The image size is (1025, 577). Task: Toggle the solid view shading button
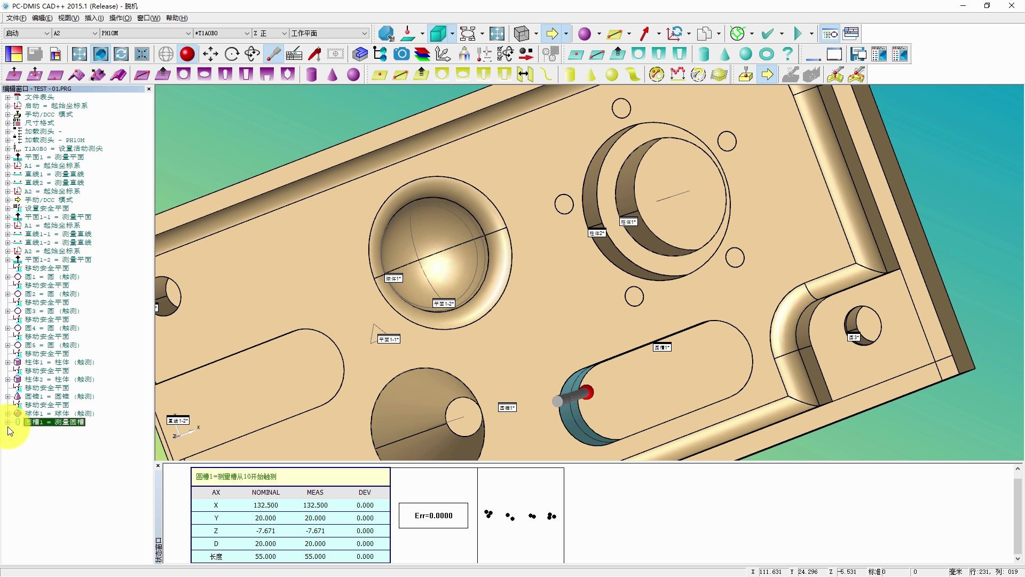[438, 34]
